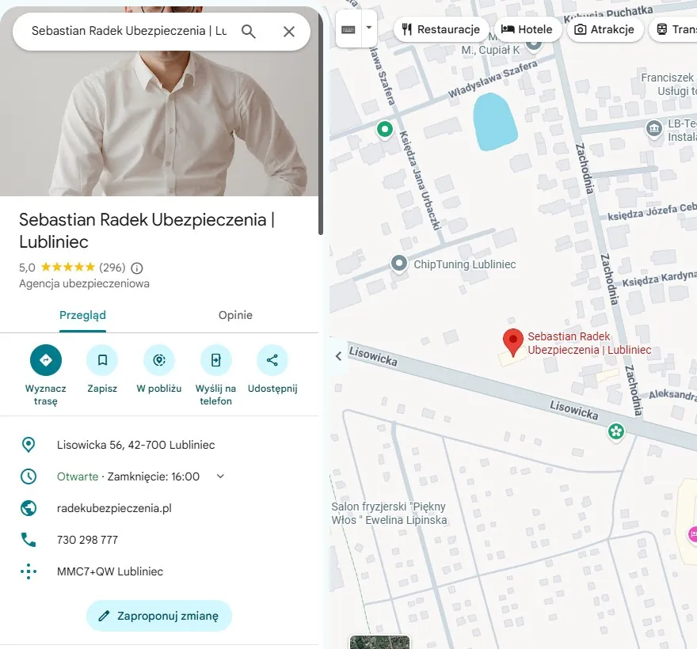The width and height of the screenshot is (697, 649).
Task: Switch to the Opinie tab
Action: click(x=235, y=315)
